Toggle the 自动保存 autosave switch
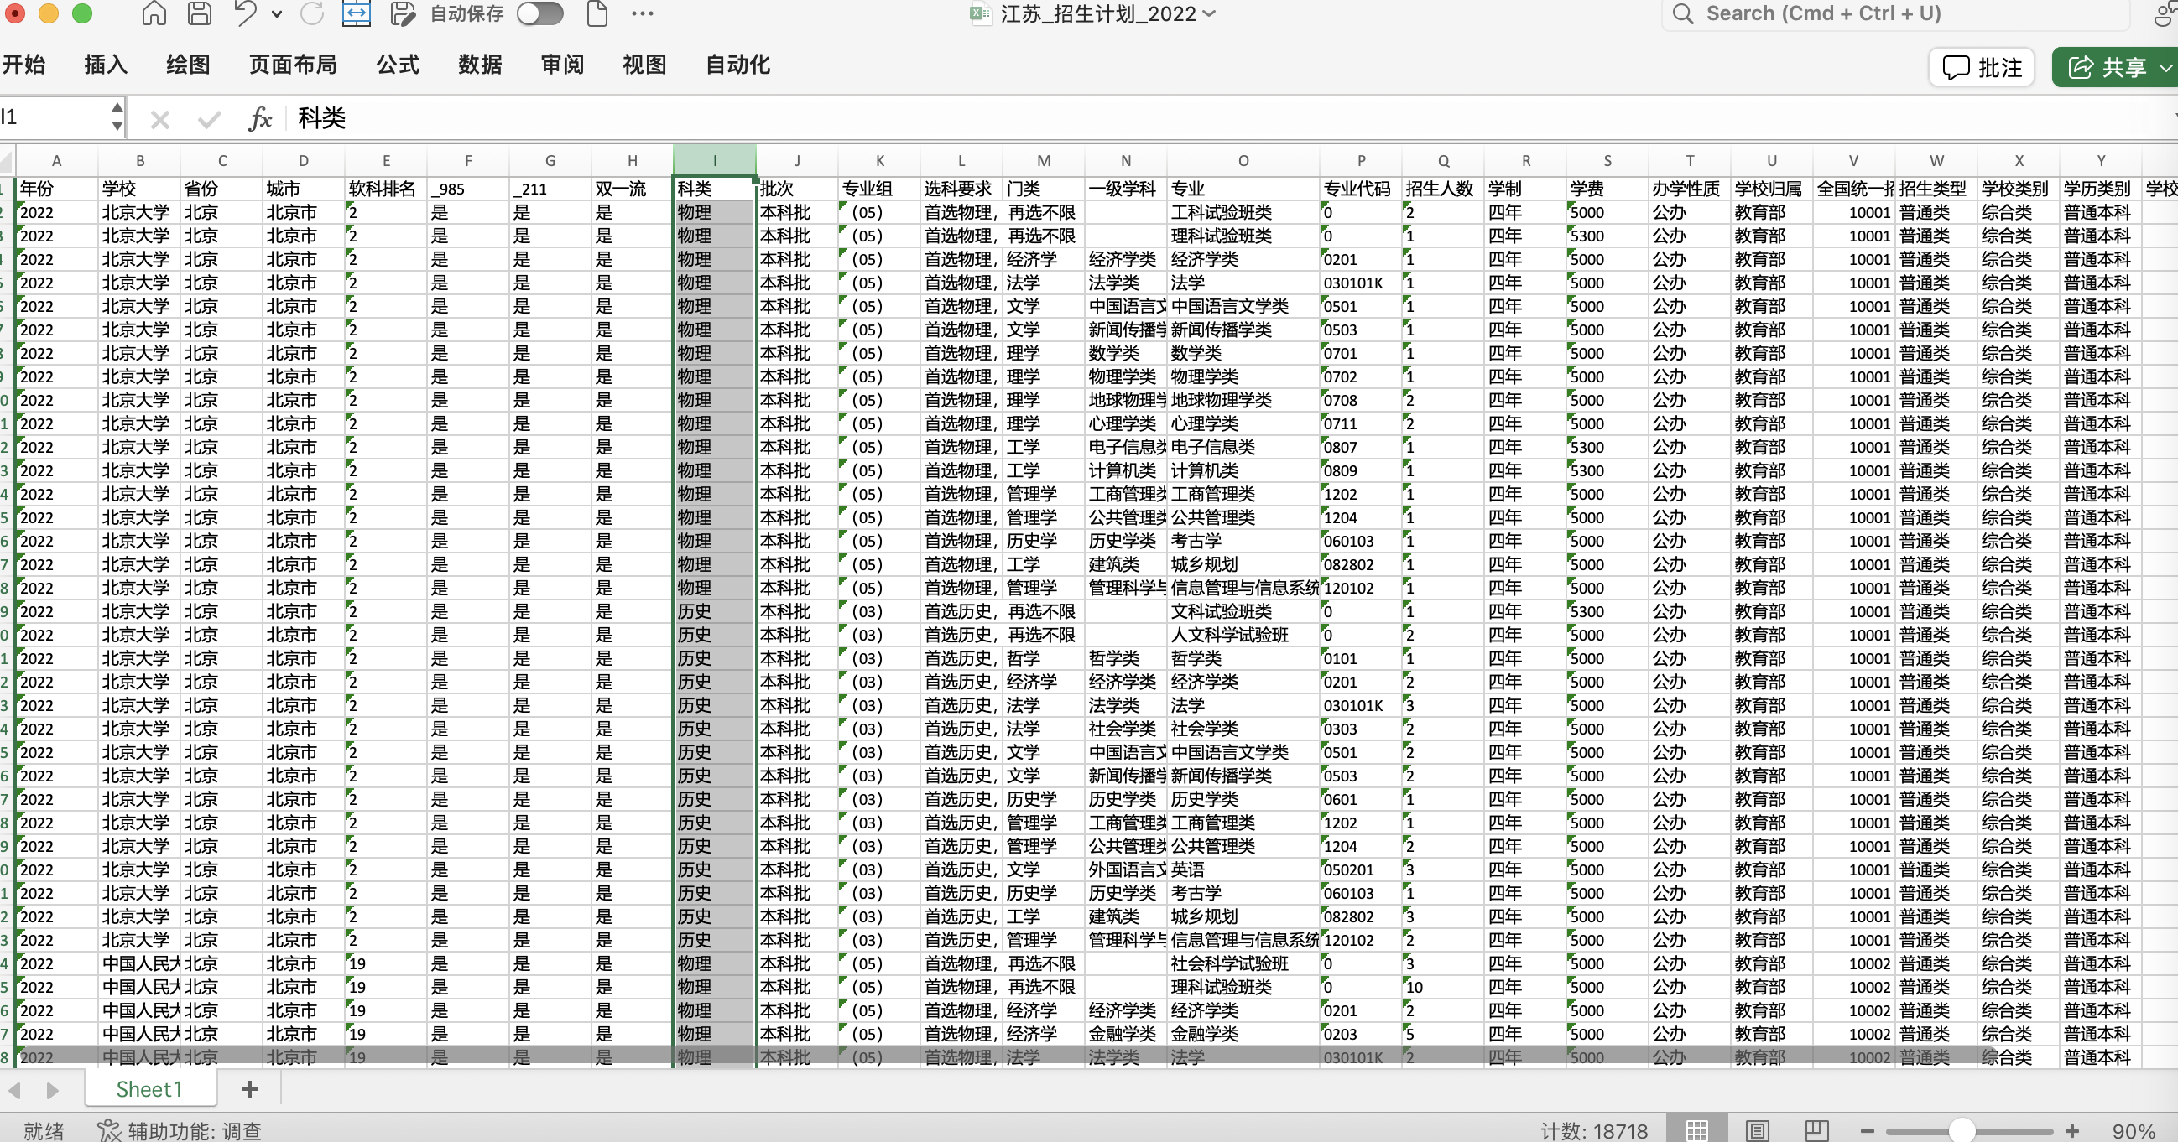Screen dimensions: 2178x1142 point(539,13)
